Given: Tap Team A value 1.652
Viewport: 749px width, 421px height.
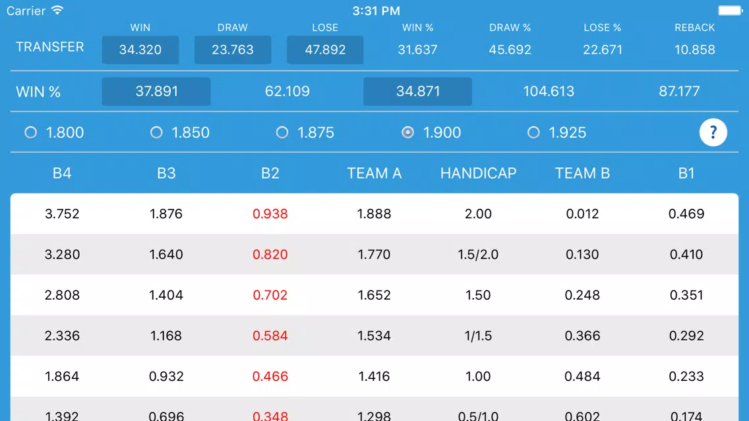Looking at the screenshot, I should coord(374,295).
